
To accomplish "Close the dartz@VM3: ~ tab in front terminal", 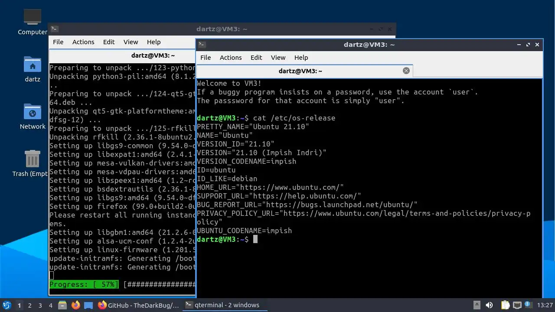I will pyautogui.click(x=406, y=71).
